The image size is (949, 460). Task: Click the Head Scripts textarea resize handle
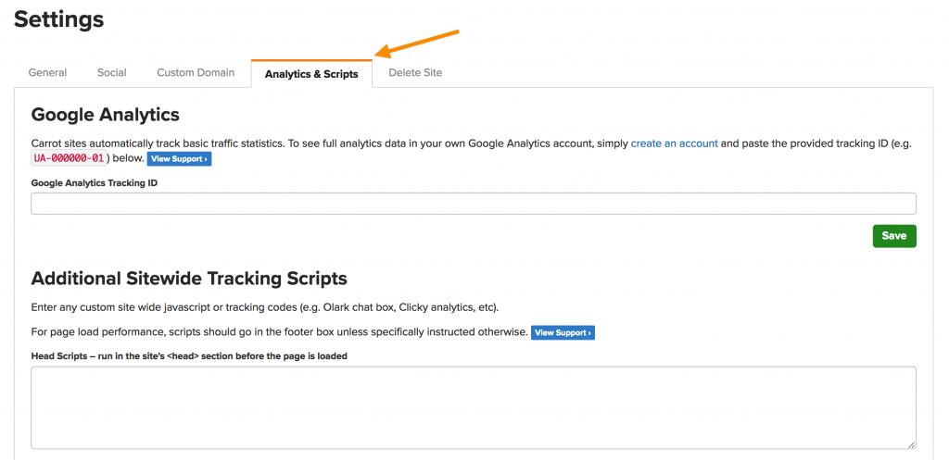tap(912, 444)
